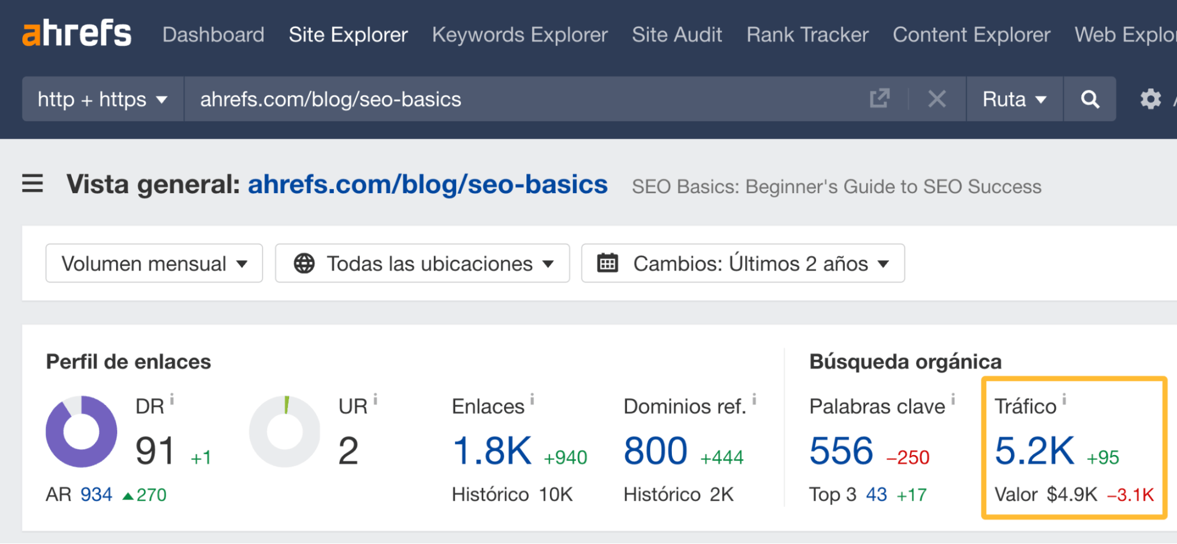Viewport: 1177px width, 544px height.
Task: Click the ahrefs logo
Action: point(77,34)
